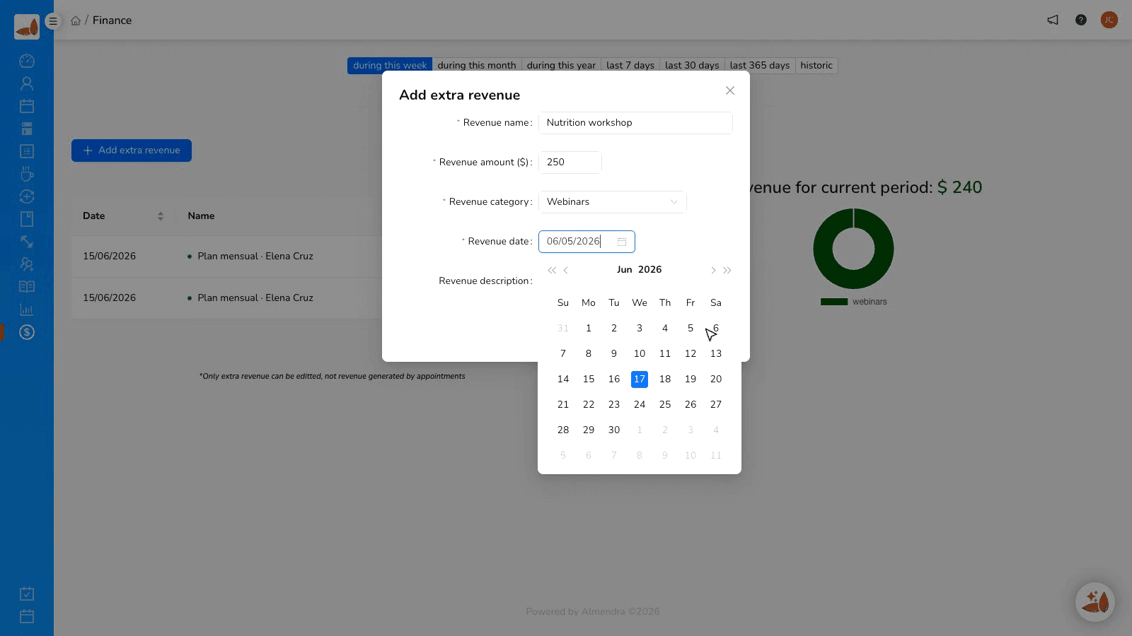Select 'during this month' period tab
1132x636 pixels.
click(477, 66)
